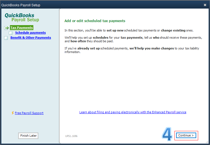
Task: Click the checkbox beside Benefit & Other Payments
Action: coord(6,38)
